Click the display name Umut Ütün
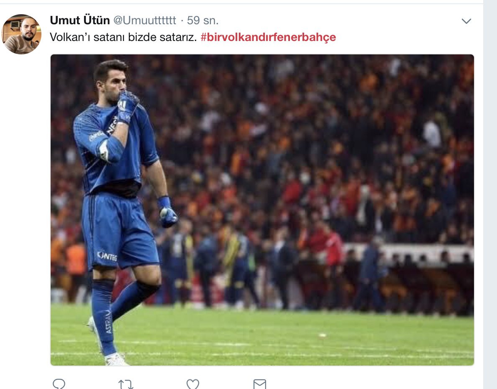Viewport: 497px width, 389px height. 79,20
